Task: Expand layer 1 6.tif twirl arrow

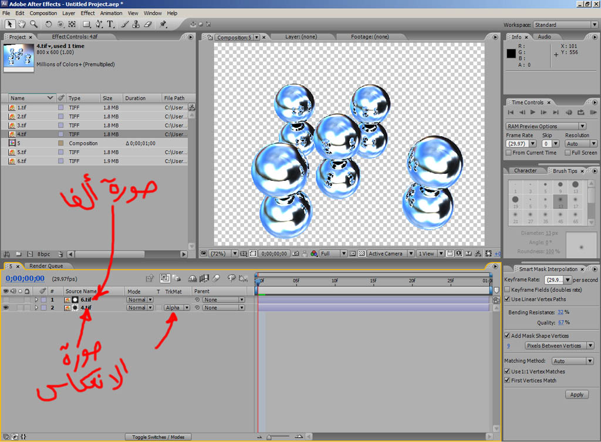Action: 36,299
